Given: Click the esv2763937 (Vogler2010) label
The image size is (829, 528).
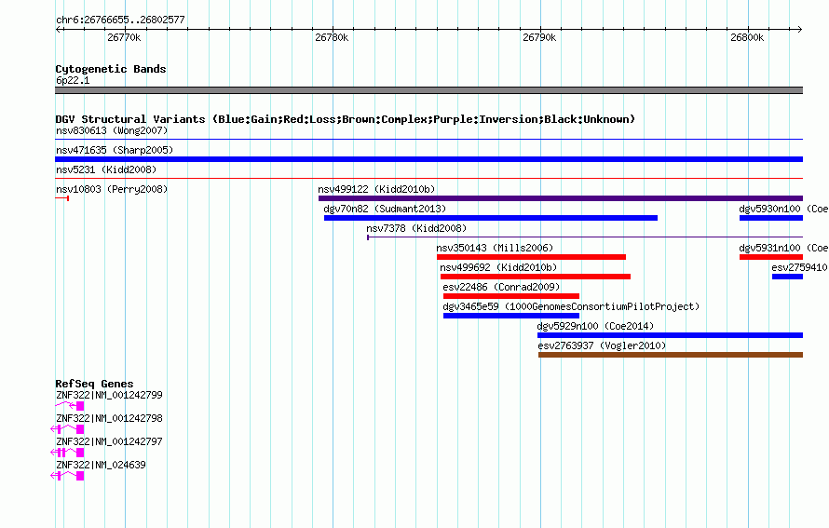Looking at the screenshot, I should click(602, 345).
